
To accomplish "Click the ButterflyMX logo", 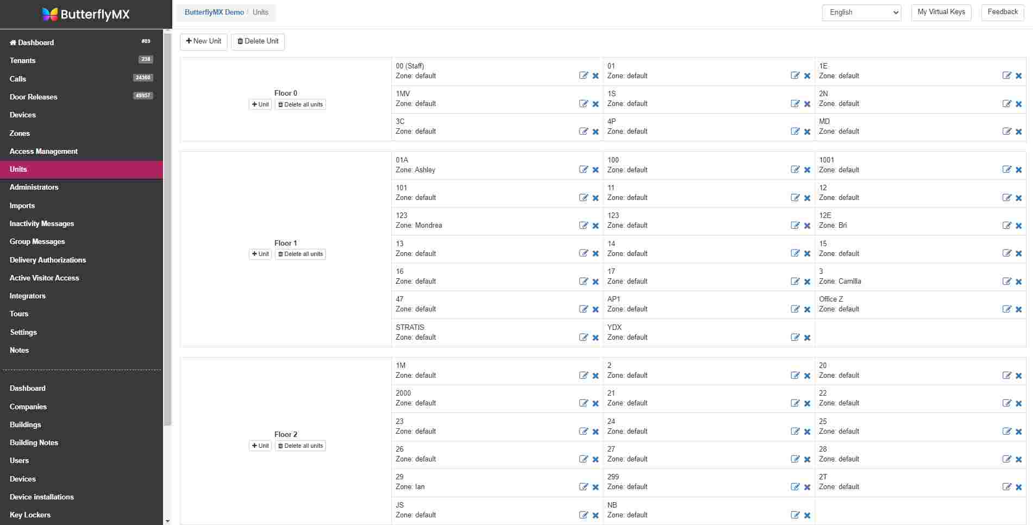I will 86,14.
